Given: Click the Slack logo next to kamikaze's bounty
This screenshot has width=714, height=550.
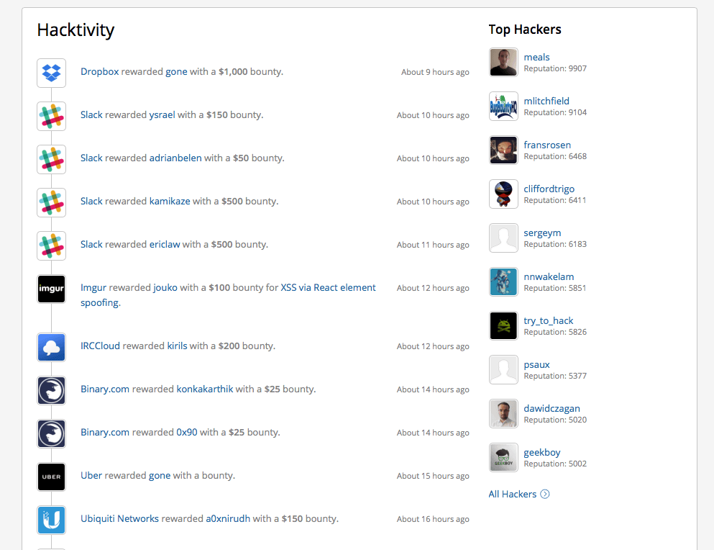Looking at the screenshot, I should coord(52,202).
